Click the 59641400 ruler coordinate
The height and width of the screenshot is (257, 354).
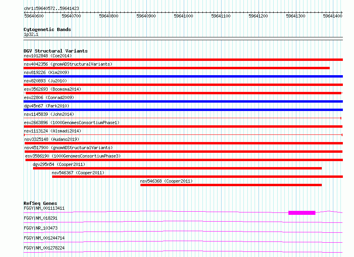[x=333, y=16]
